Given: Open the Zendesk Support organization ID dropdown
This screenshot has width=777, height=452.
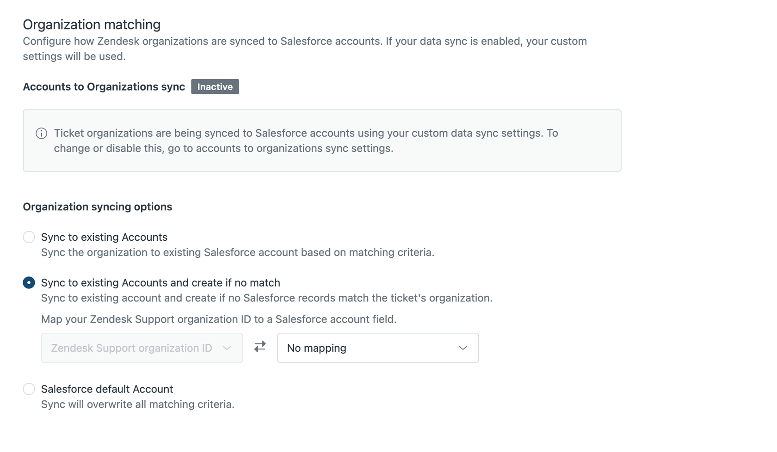Looking at the screenshot, I should pos(141,348).
